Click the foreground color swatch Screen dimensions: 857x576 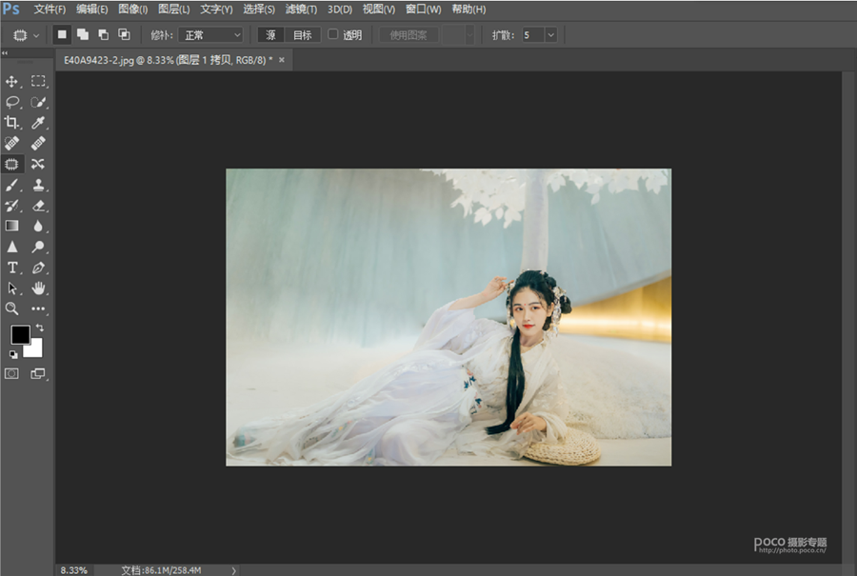click(x=20, y=334)
